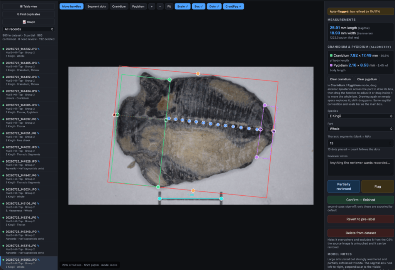Screen dimensions: 395x270
Task: Open the Part dropdown showing Whole
Action: click(361, 129)
